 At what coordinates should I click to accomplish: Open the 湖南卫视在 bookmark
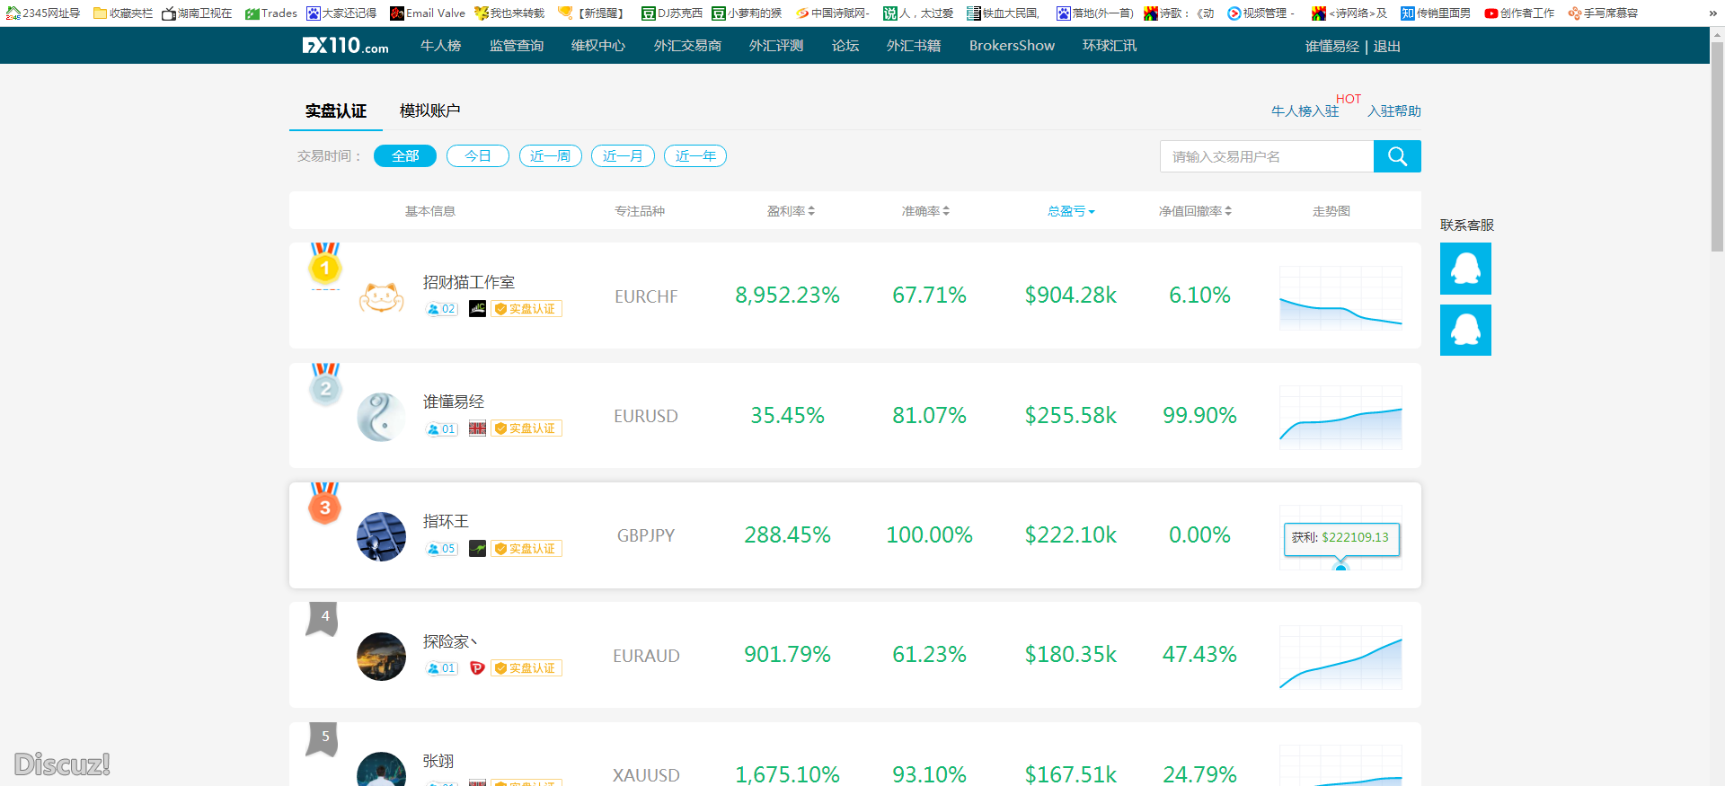click(x=197, y=13)
